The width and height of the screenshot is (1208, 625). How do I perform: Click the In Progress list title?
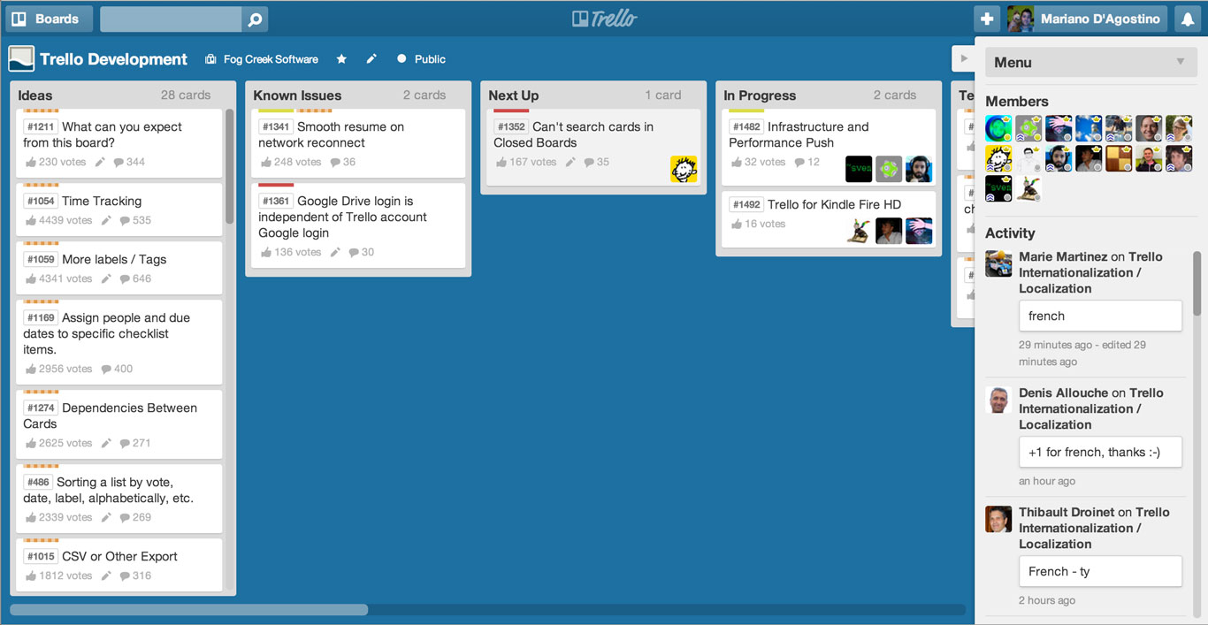coord(760,95)
